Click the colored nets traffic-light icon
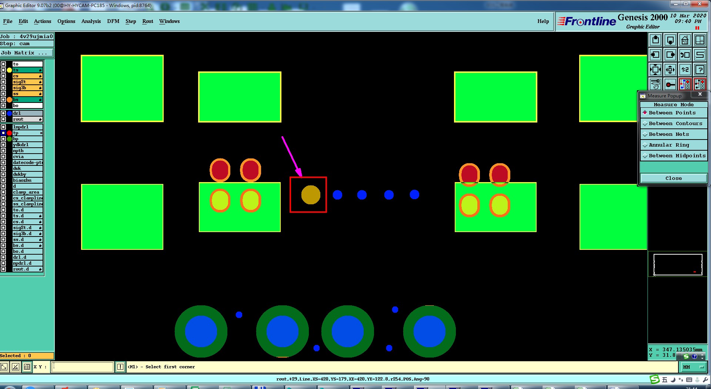The image size is (711, 389). pos(685,84)
